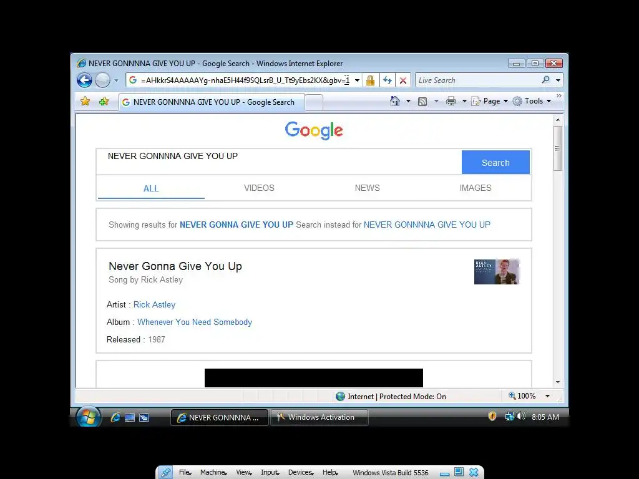
Task: Open the Windows Vista Start orb
Action: pos(89,417)
